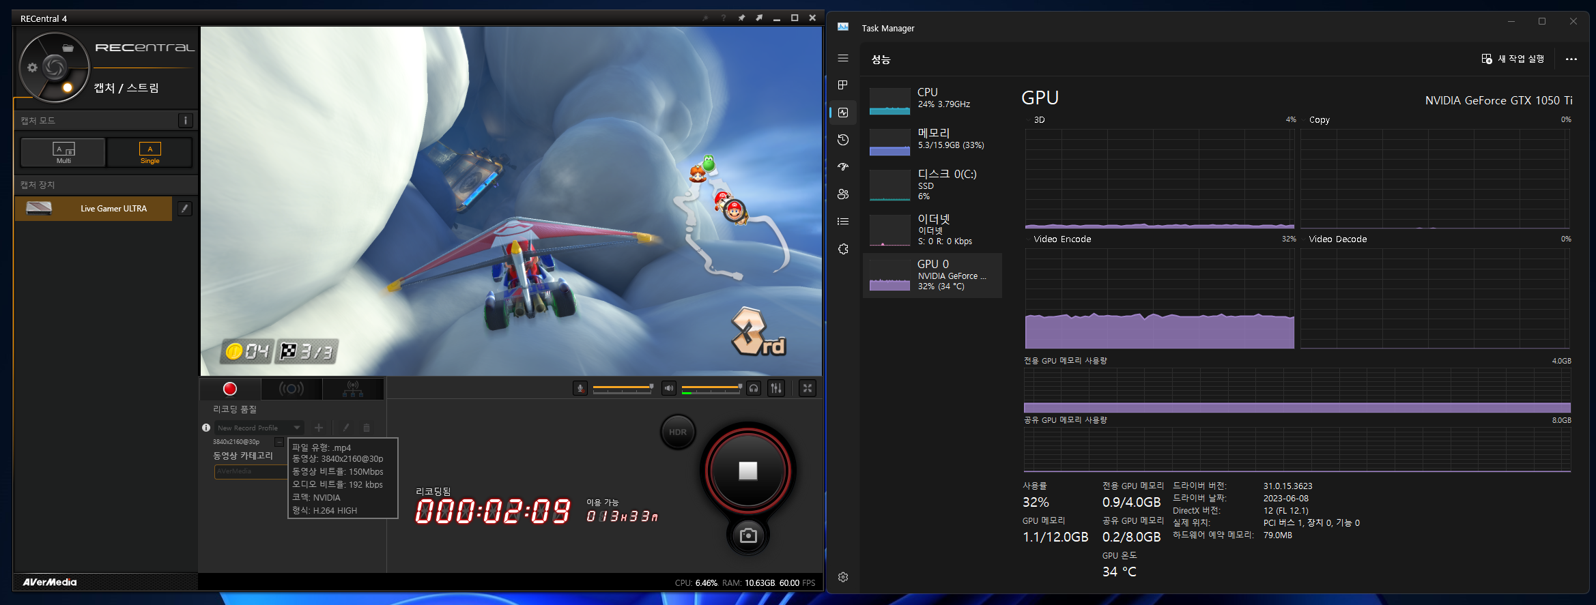Screen dimensions: 1596x605
Task: Open Users page in Task Manager sidebar
Action: pos(843,194)
